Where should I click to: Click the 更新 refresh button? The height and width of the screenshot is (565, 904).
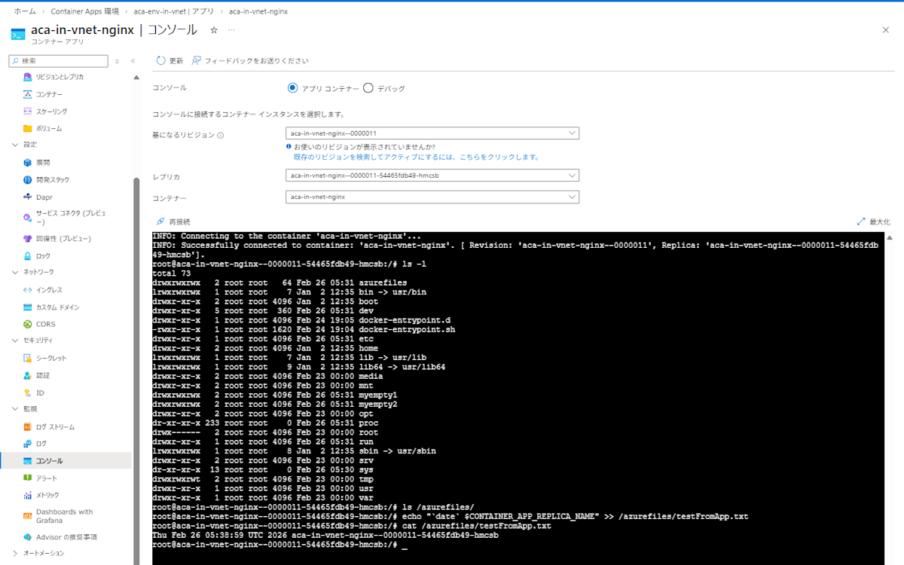click(x=169, y=60)
